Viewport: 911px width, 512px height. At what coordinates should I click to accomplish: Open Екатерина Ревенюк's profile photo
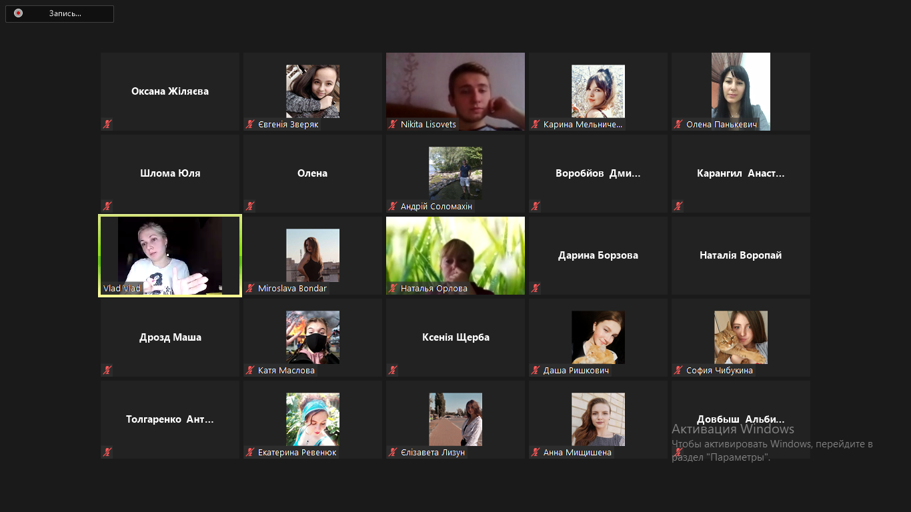pos(313,419)
